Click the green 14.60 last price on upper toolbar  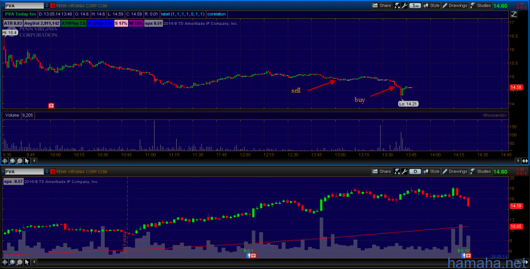500,6
